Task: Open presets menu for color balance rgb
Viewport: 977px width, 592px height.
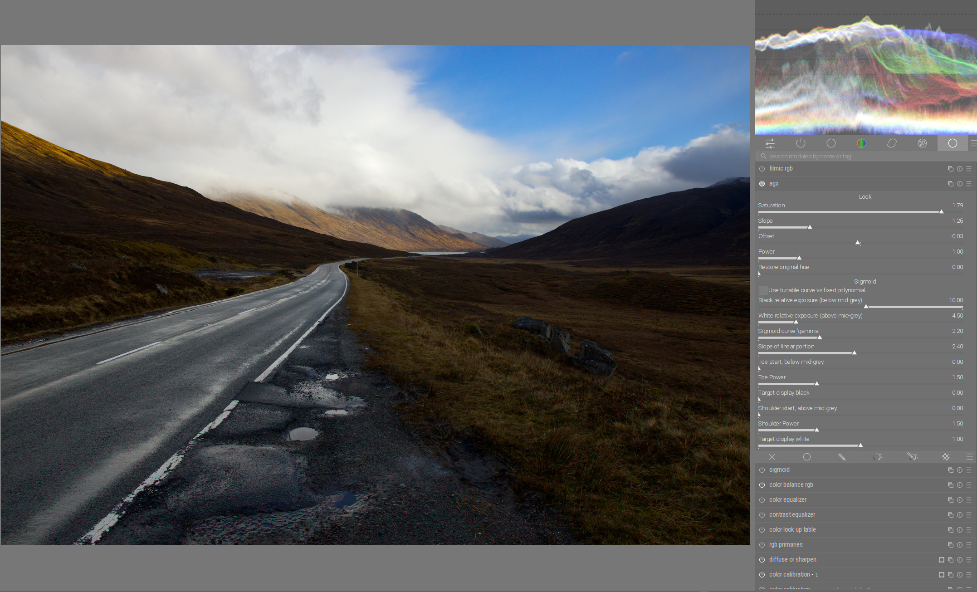Action: [x=969, y=485]
